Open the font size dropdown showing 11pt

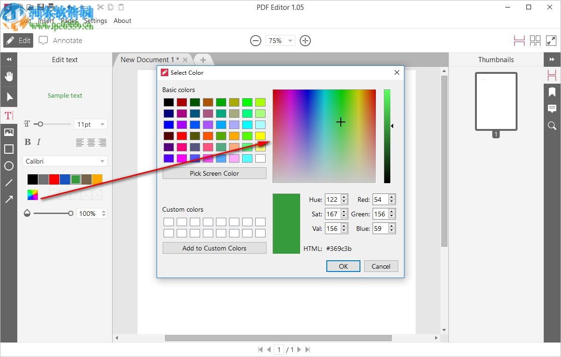(x=90, y=124)
